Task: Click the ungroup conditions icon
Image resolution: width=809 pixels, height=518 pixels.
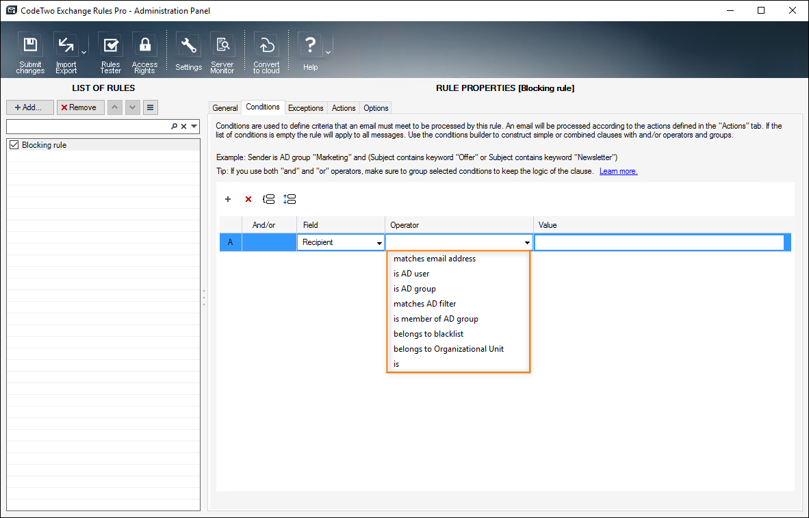Action: (x=290, y=199)
